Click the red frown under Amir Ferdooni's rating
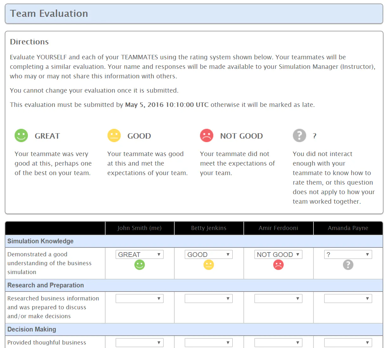This screenshot has height=348, width=387. tap(278, 265)
